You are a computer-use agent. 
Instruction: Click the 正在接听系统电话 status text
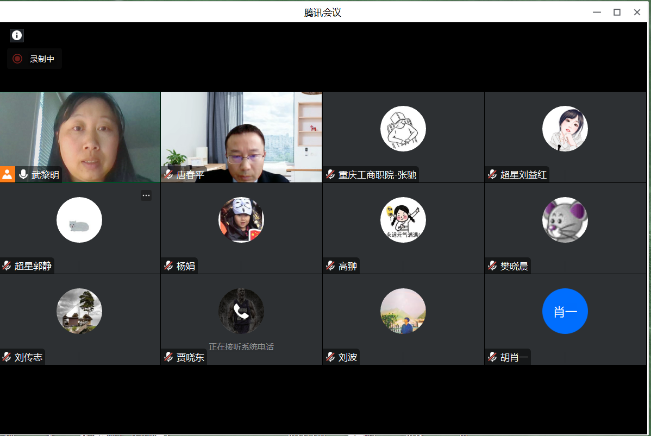[241, 347]
